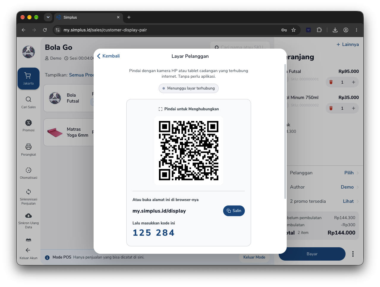380x287 pixels.
Task: Select the Bola Futsal product card
Action: (69, 98)
